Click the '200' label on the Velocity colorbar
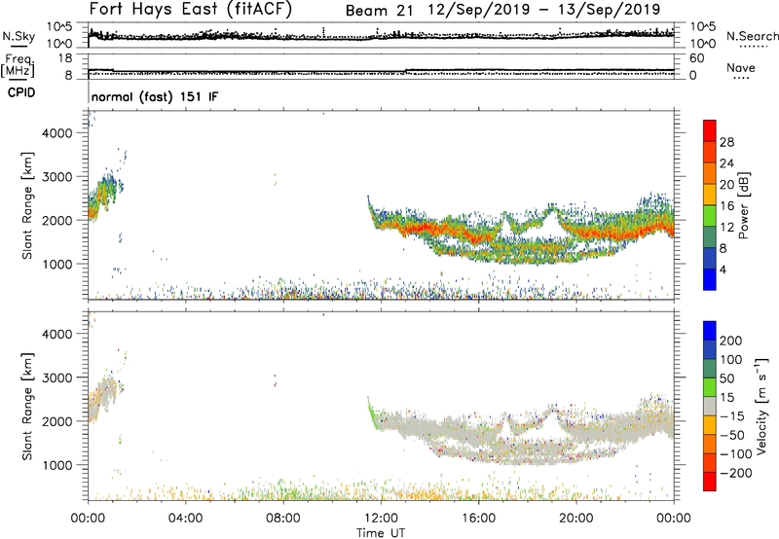The image size is (779, 539). (731, 341)
